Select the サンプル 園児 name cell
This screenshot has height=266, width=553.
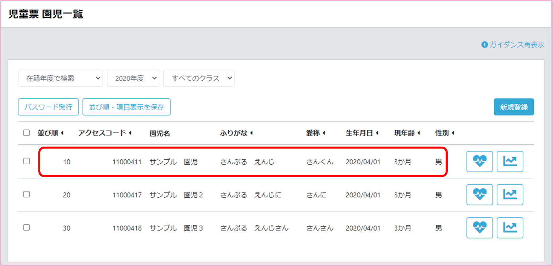(173, 162)
